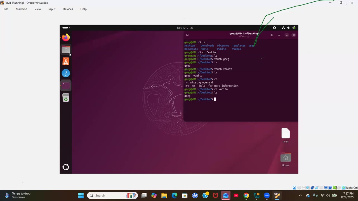Expand hidden icons chevron in Windows tray
The image size is (358, 201).
(300, 195)
